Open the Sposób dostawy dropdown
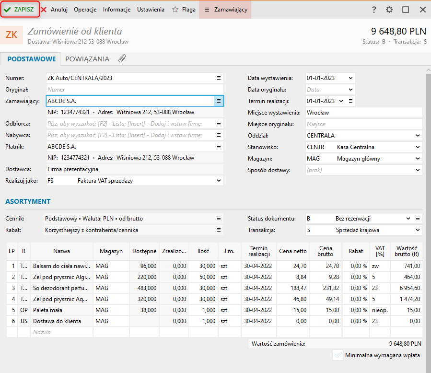The height and width of the screenshot is (373, 431). click(x=418, y=170)
